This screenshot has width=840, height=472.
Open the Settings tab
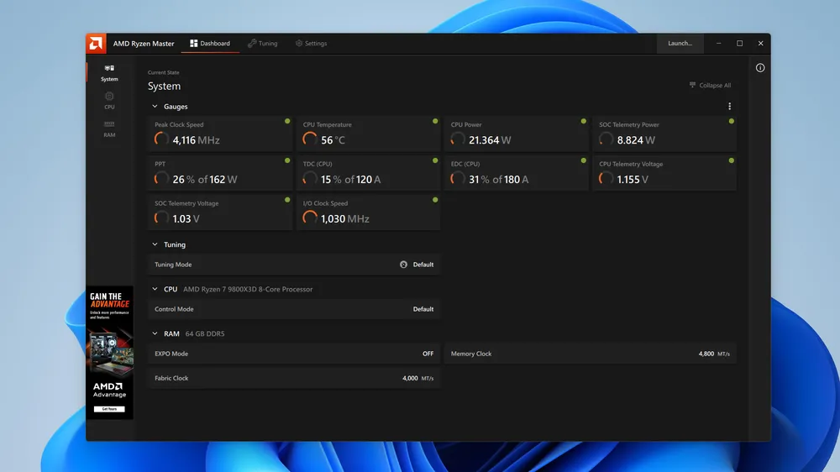(312, 44)
